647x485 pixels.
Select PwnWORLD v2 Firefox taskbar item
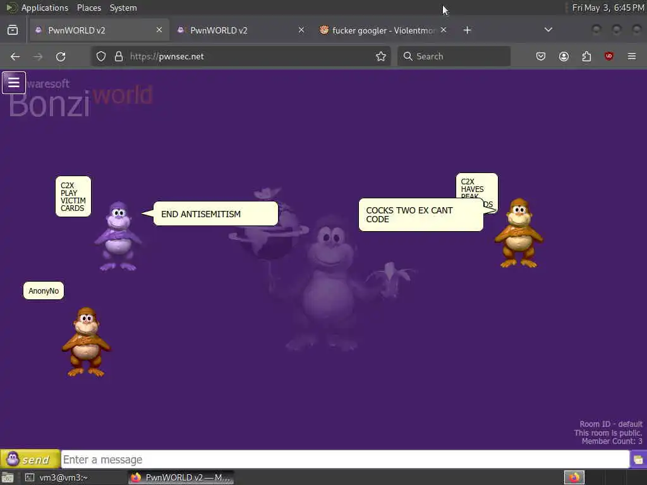[x=181, y=477]
